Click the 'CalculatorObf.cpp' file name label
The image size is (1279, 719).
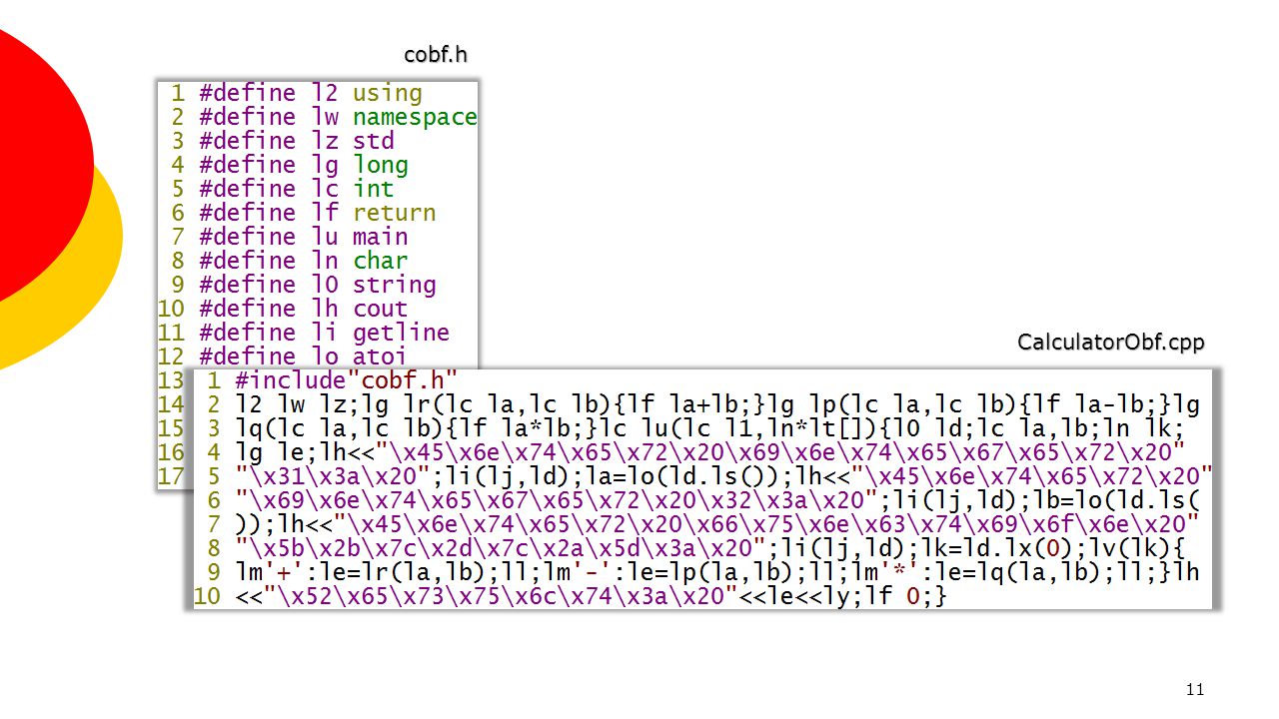(1111, 343)
